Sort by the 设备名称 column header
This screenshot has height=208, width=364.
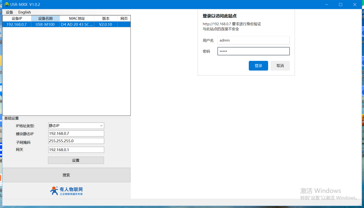[x=45, y=18]
